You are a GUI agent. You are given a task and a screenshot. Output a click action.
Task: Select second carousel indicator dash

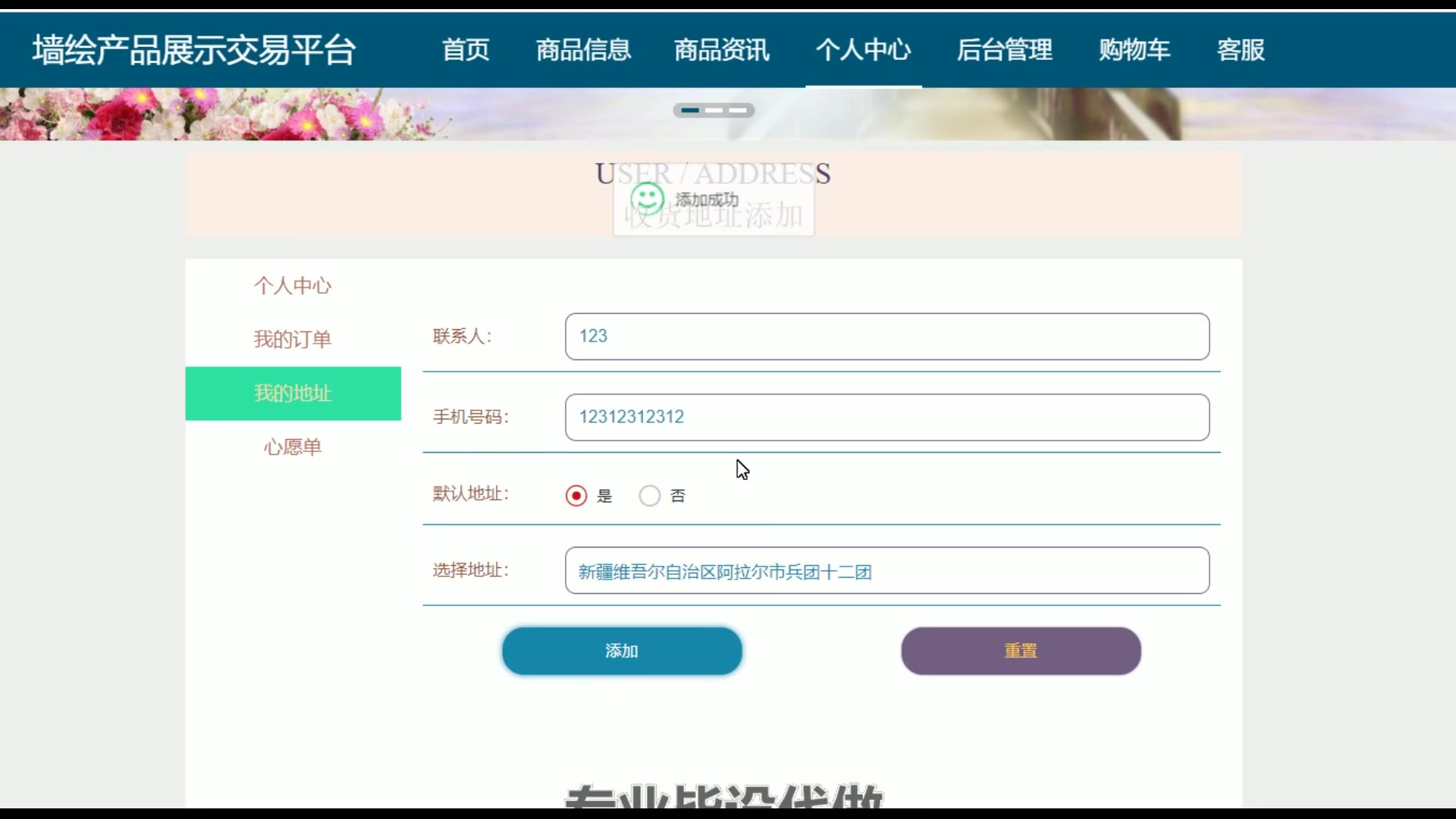(714, 111)
